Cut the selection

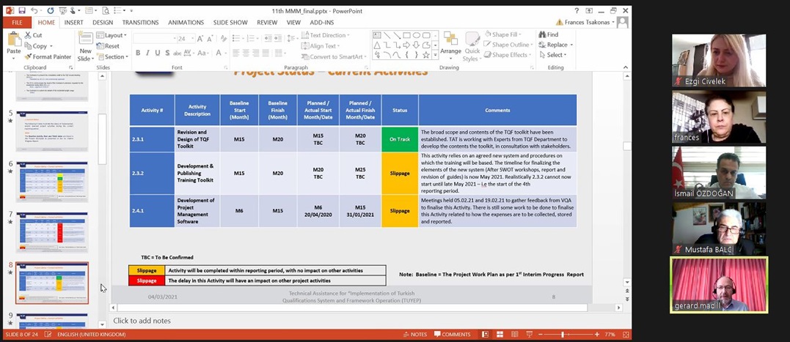point(33,35)
